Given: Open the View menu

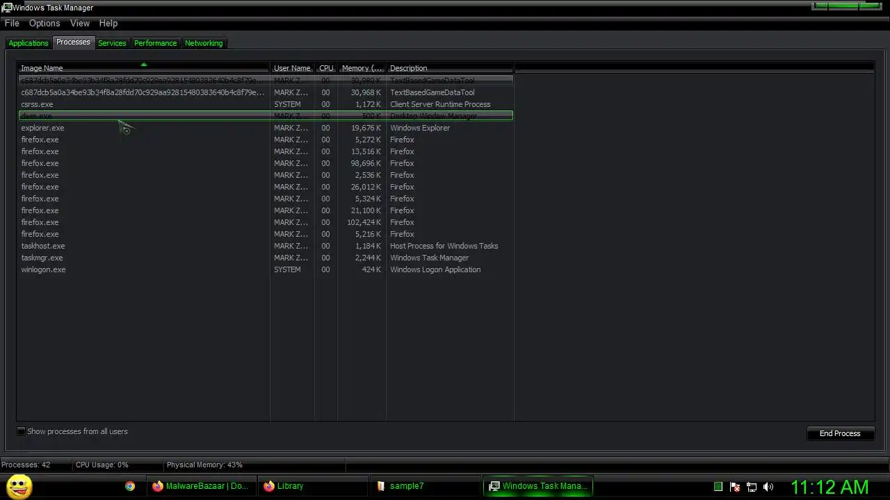Looking at the screenshot, I should 80,23.
